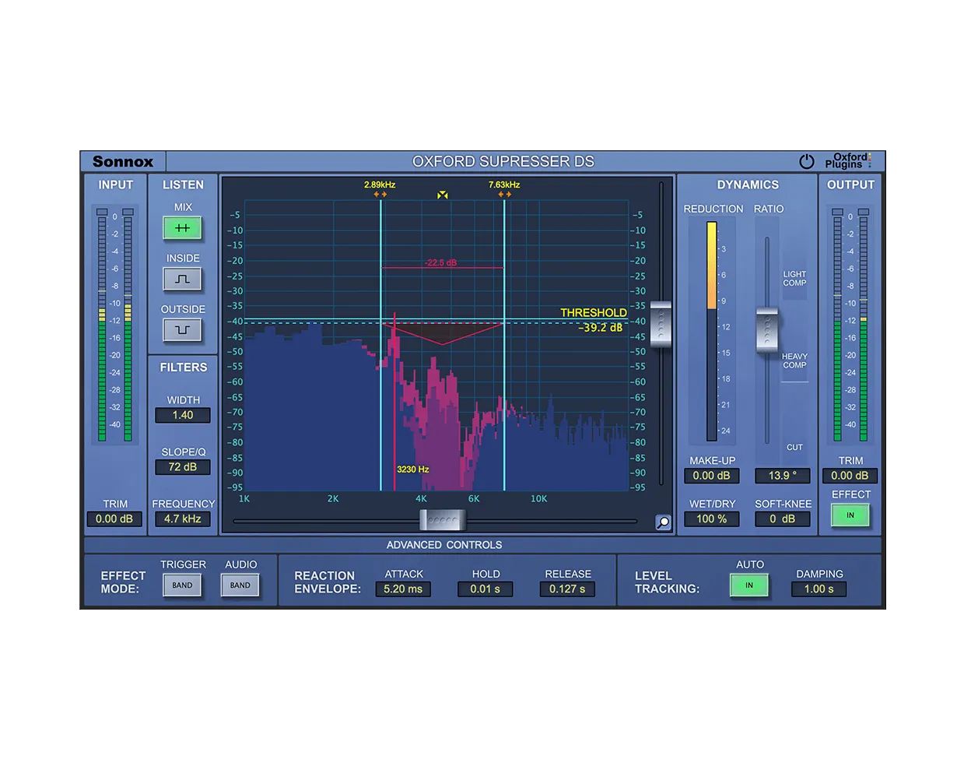Toggle OUTSIDE band listen button
This screenshot has height=763, width=971.
tap(182, 330)
